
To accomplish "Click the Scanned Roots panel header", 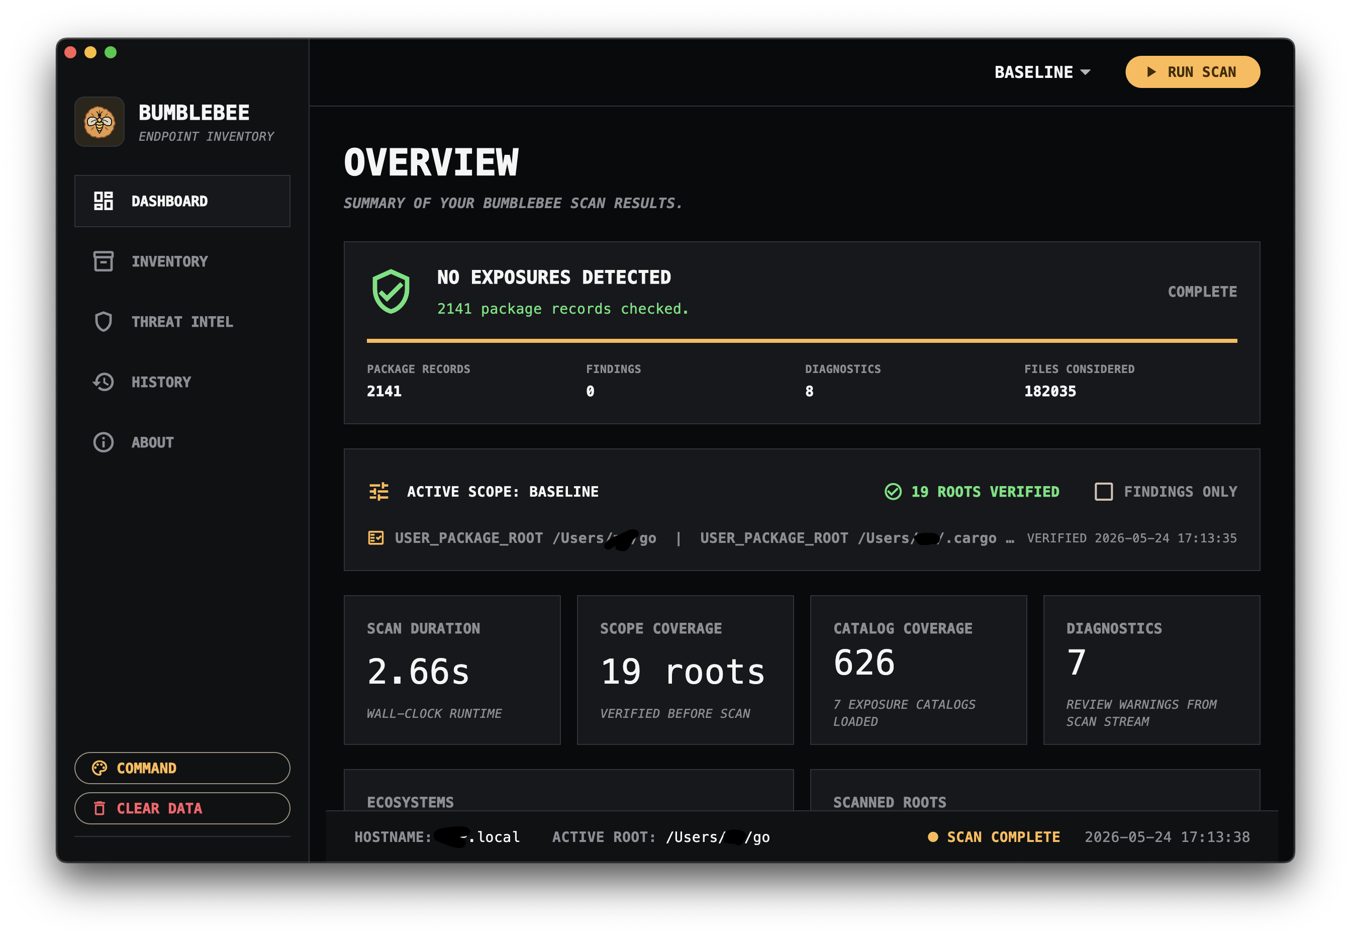I will coord(890,803).
